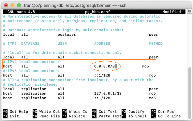The width and height of the screenshot is (193, 121).
Task: Click the green zoom window button
Action: [19, 5]
